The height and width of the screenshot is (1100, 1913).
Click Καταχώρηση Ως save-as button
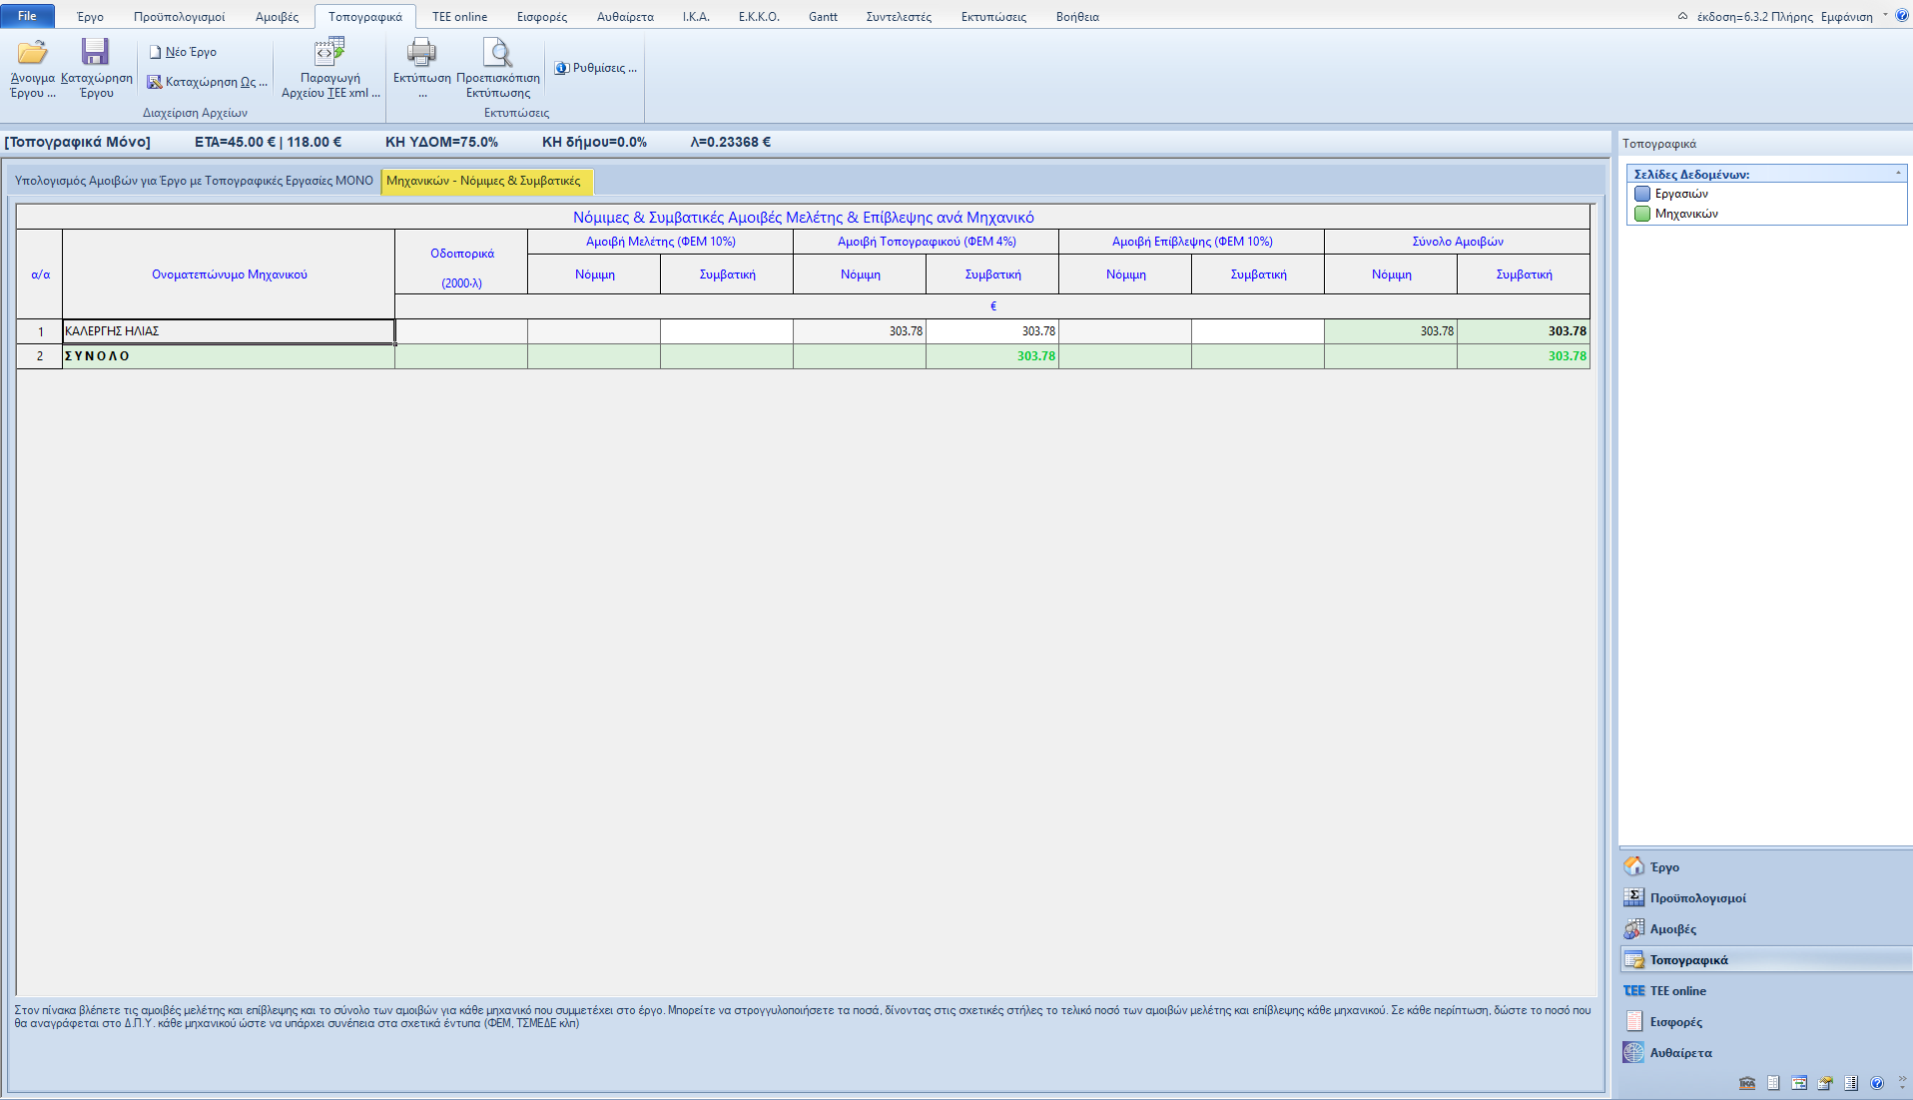208,82
